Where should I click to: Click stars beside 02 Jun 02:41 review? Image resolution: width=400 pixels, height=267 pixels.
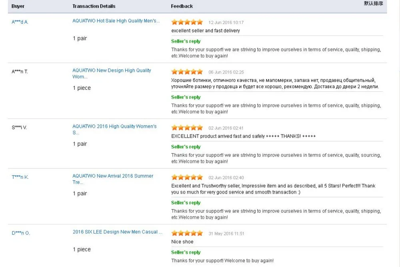187,128
